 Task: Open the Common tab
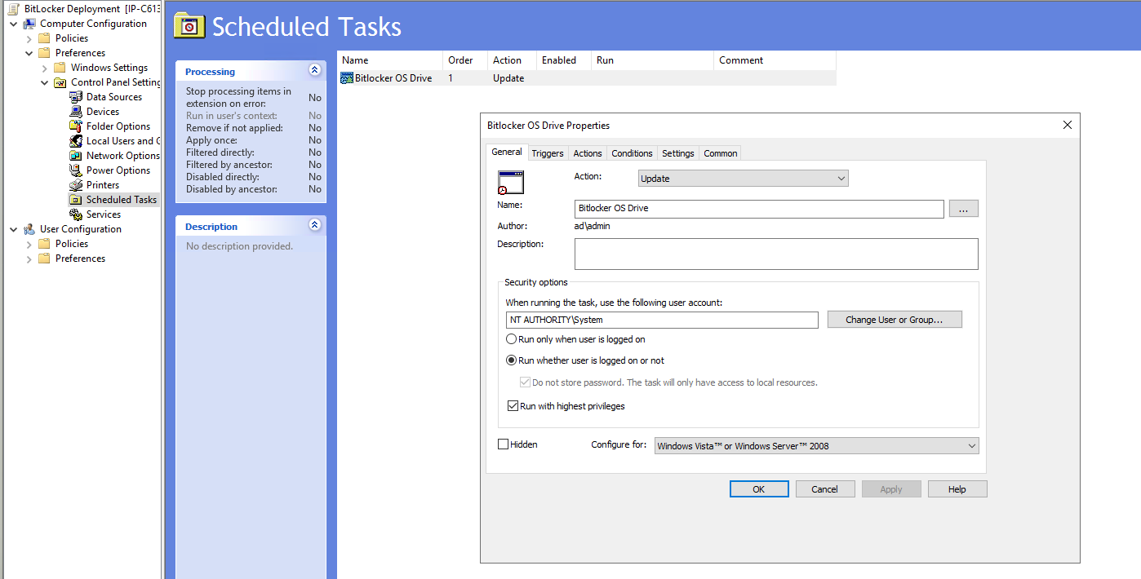(721, 153)
